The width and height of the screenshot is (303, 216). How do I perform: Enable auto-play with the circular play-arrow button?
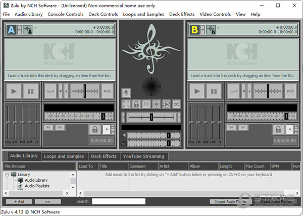[166, 104]
